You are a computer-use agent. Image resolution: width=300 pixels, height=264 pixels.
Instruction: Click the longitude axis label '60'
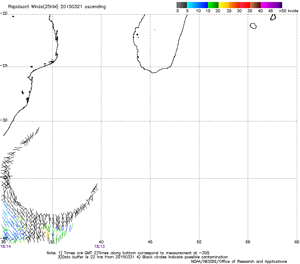(297, 242)
